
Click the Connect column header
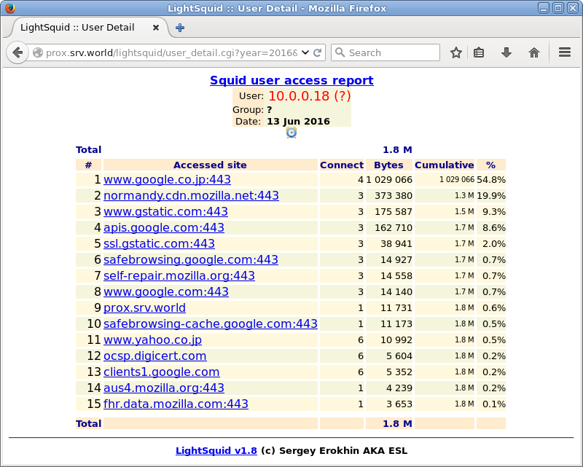point(341,165)
